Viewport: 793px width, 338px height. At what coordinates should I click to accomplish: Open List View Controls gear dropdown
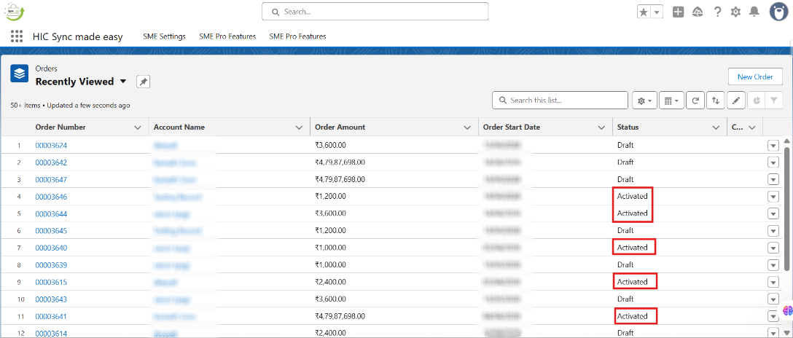coord(645,101)
